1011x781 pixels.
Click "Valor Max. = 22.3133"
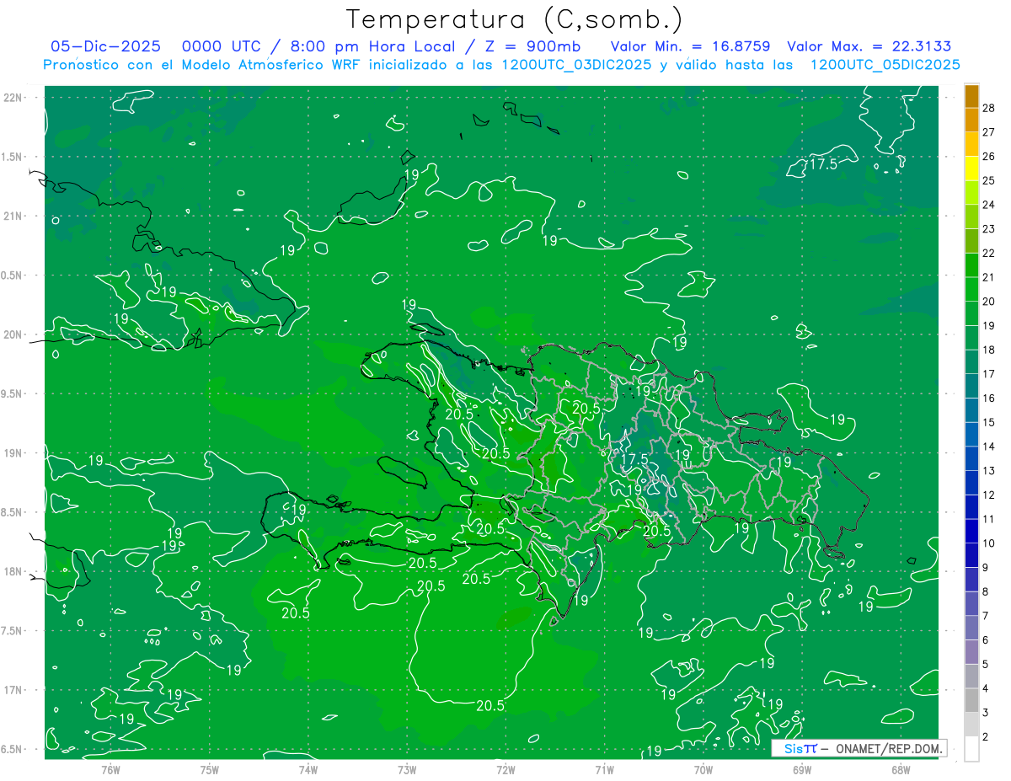click(869, 46)
